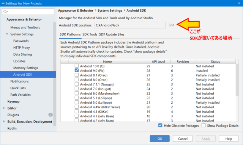
Task: Open Notifications settings
Action: 19,81
